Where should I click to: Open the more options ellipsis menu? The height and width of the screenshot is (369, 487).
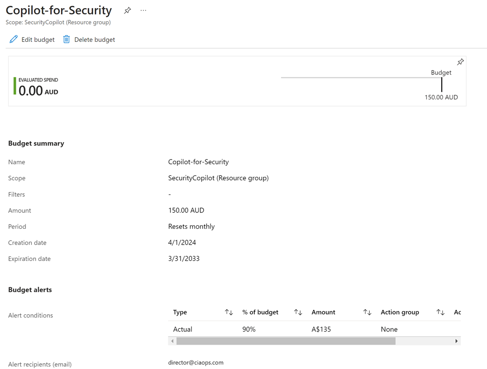143,11
